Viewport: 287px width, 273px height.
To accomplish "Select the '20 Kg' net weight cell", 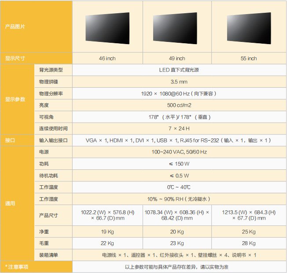I will 177,232.
